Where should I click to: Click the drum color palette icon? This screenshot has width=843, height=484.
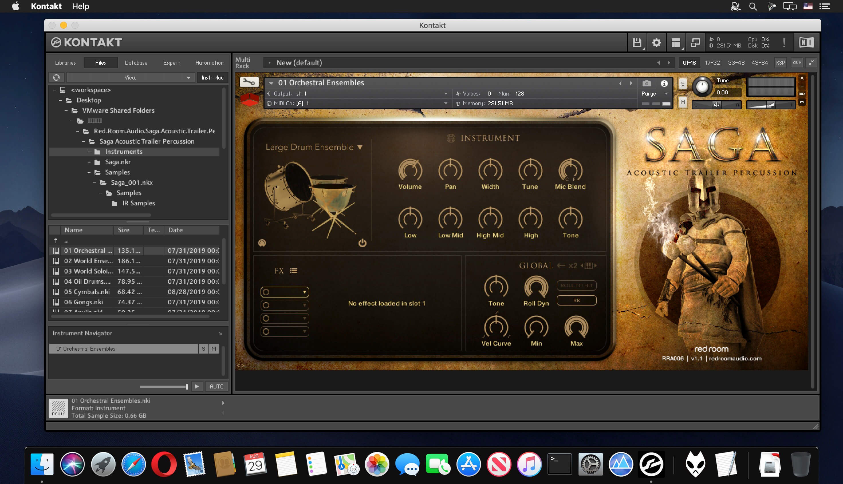tap(262, 243)
